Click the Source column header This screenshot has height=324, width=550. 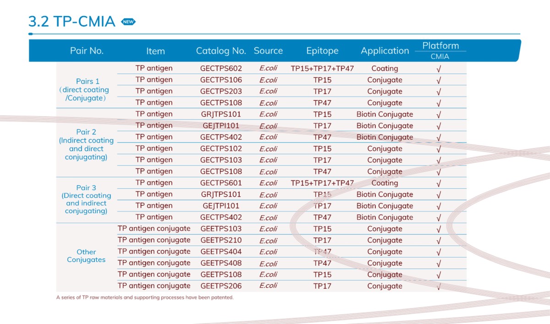pos(268,51)
